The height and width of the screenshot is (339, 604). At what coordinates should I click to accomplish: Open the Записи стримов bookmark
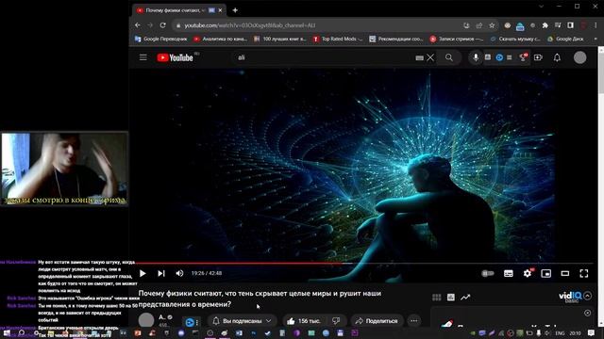pyautogui.click(x=457, y=39)
